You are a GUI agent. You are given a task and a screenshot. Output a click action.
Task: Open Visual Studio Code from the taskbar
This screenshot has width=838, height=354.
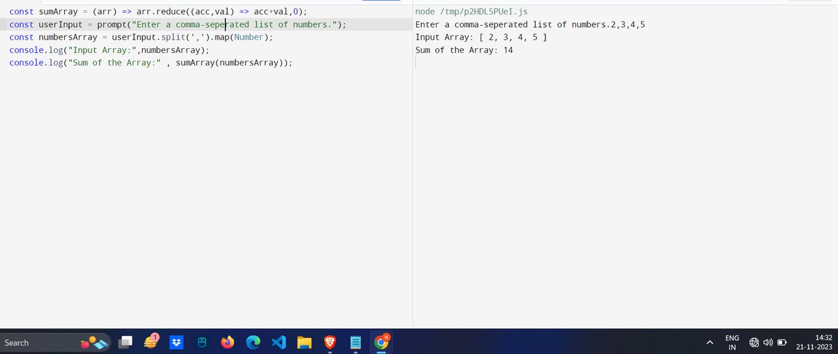pos(279,342)
